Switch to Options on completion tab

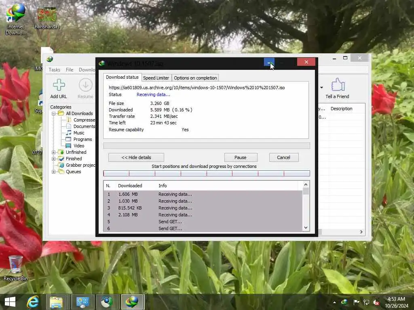pos(195,78)
